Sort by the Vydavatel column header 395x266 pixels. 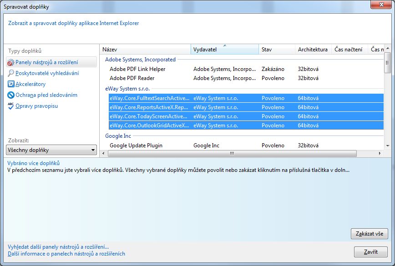tap(225, 49)
